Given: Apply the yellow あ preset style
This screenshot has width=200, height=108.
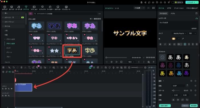Looking at the screenshot, I should 162,73.
